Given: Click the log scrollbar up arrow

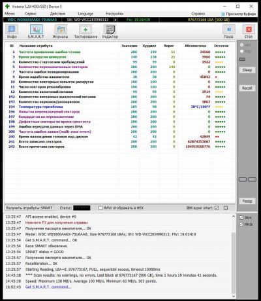Looking at the screenshot, I should tap(234, 217).
